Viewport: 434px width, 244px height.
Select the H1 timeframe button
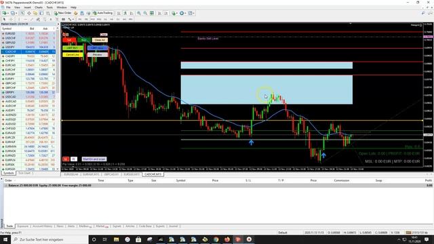point(105,19)
